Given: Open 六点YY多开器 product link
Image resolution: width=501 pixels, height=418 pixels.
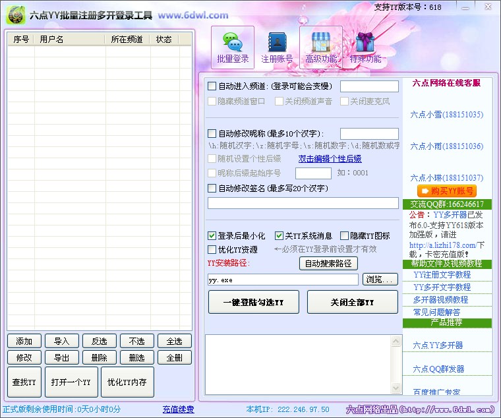Looking at the screenshot, I should pyautogui.click(x=438, y=345).
